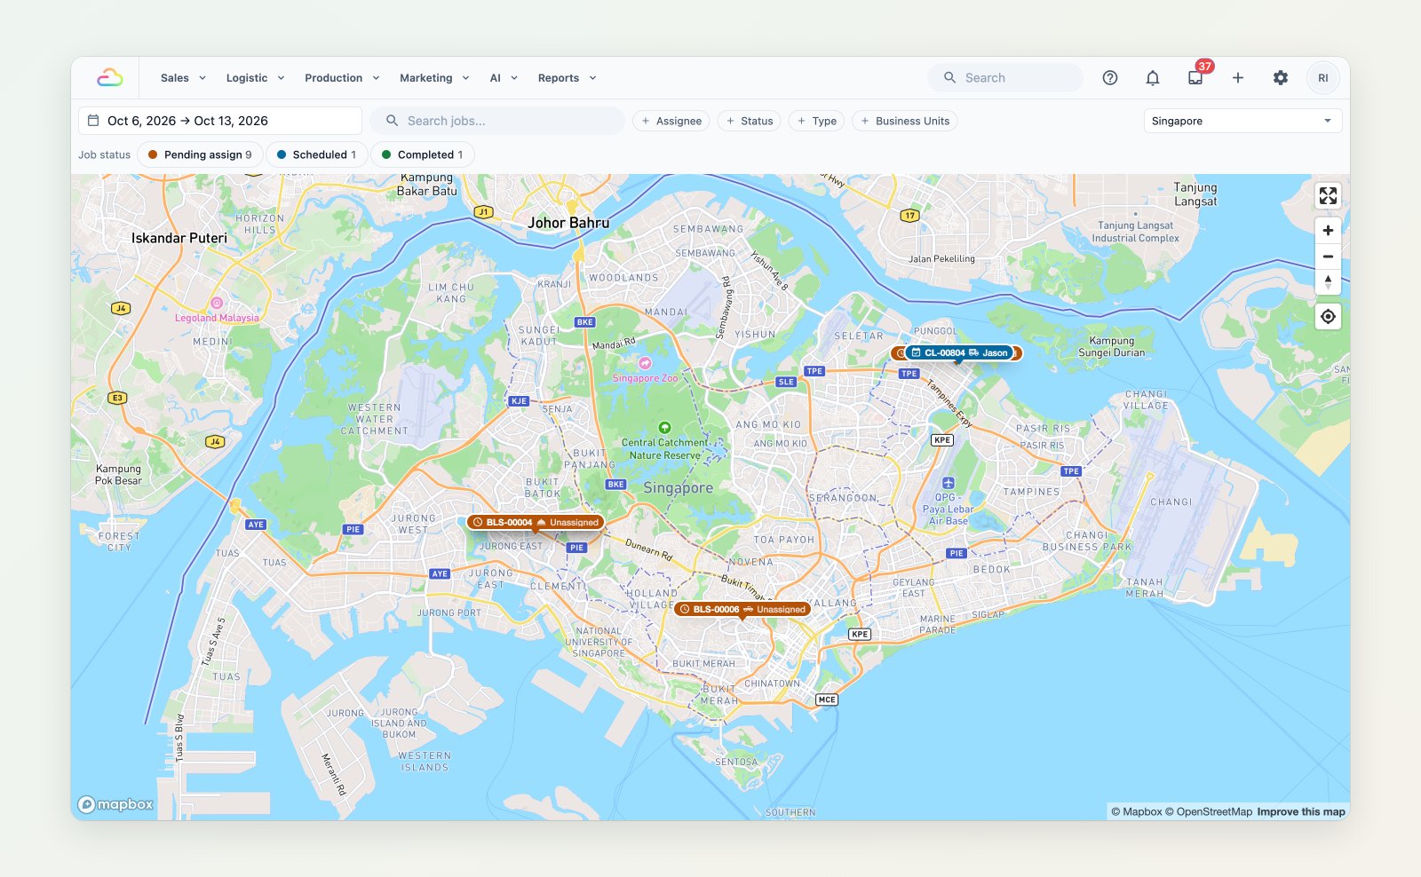
Task: Click the plus create icon in header
Action: [1238, 78]
